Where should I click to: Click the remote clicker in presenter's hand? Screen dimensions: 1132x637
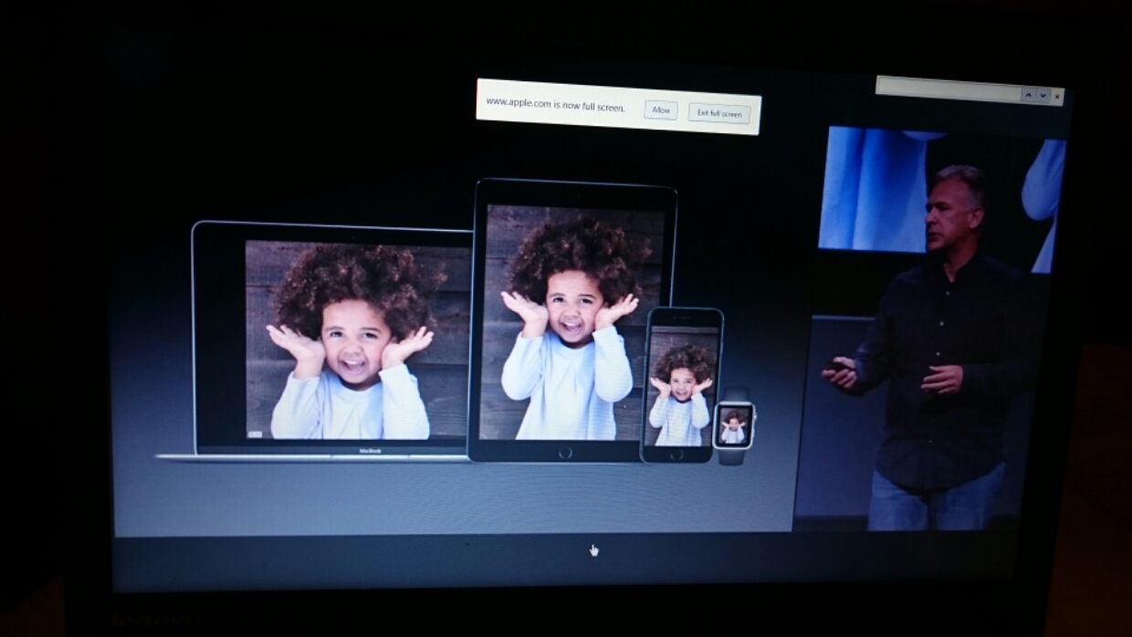(835, 367)
